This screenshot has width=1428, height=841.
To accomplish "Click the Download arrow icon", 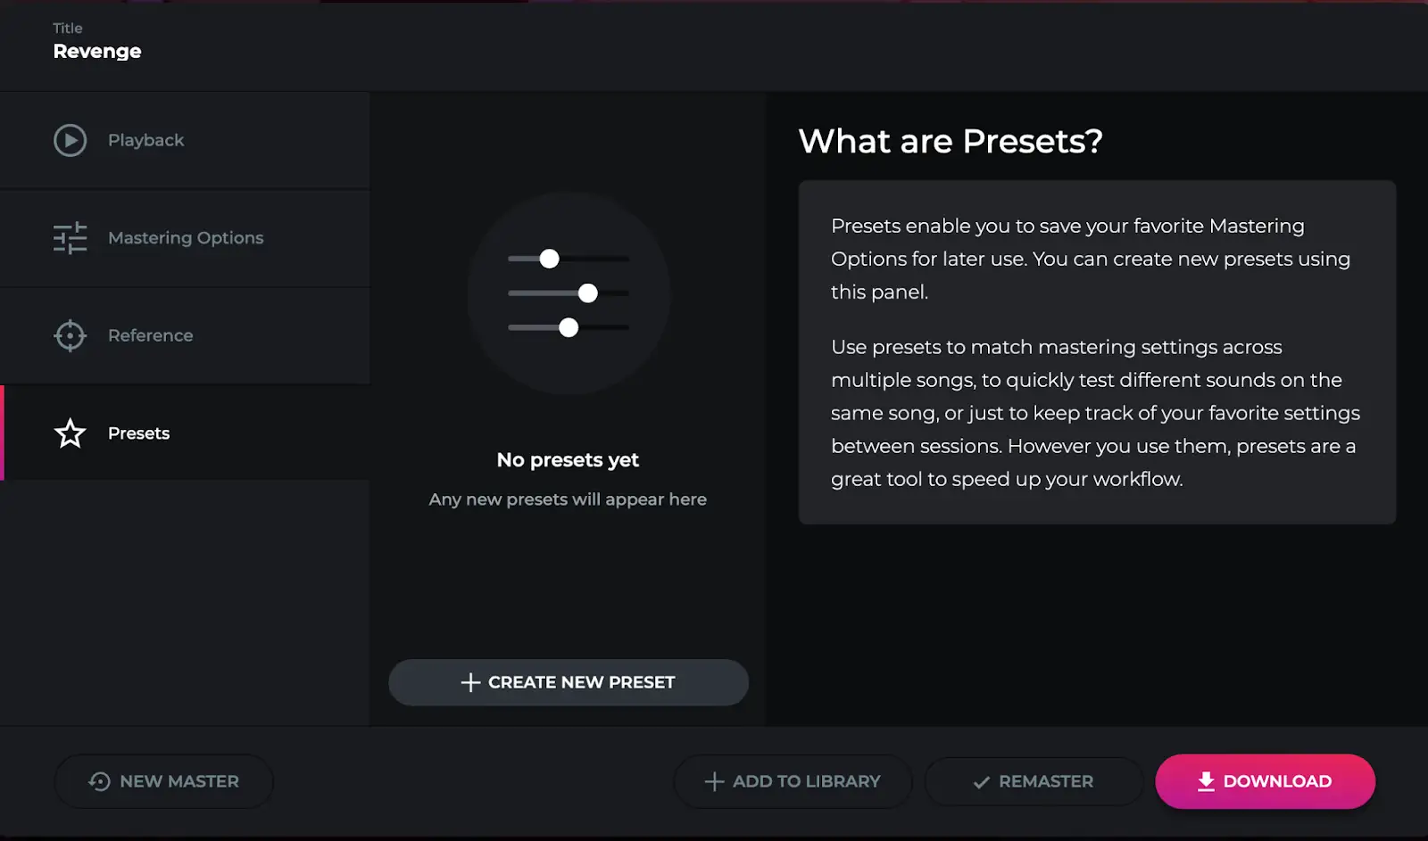I will click(1206, 781).
